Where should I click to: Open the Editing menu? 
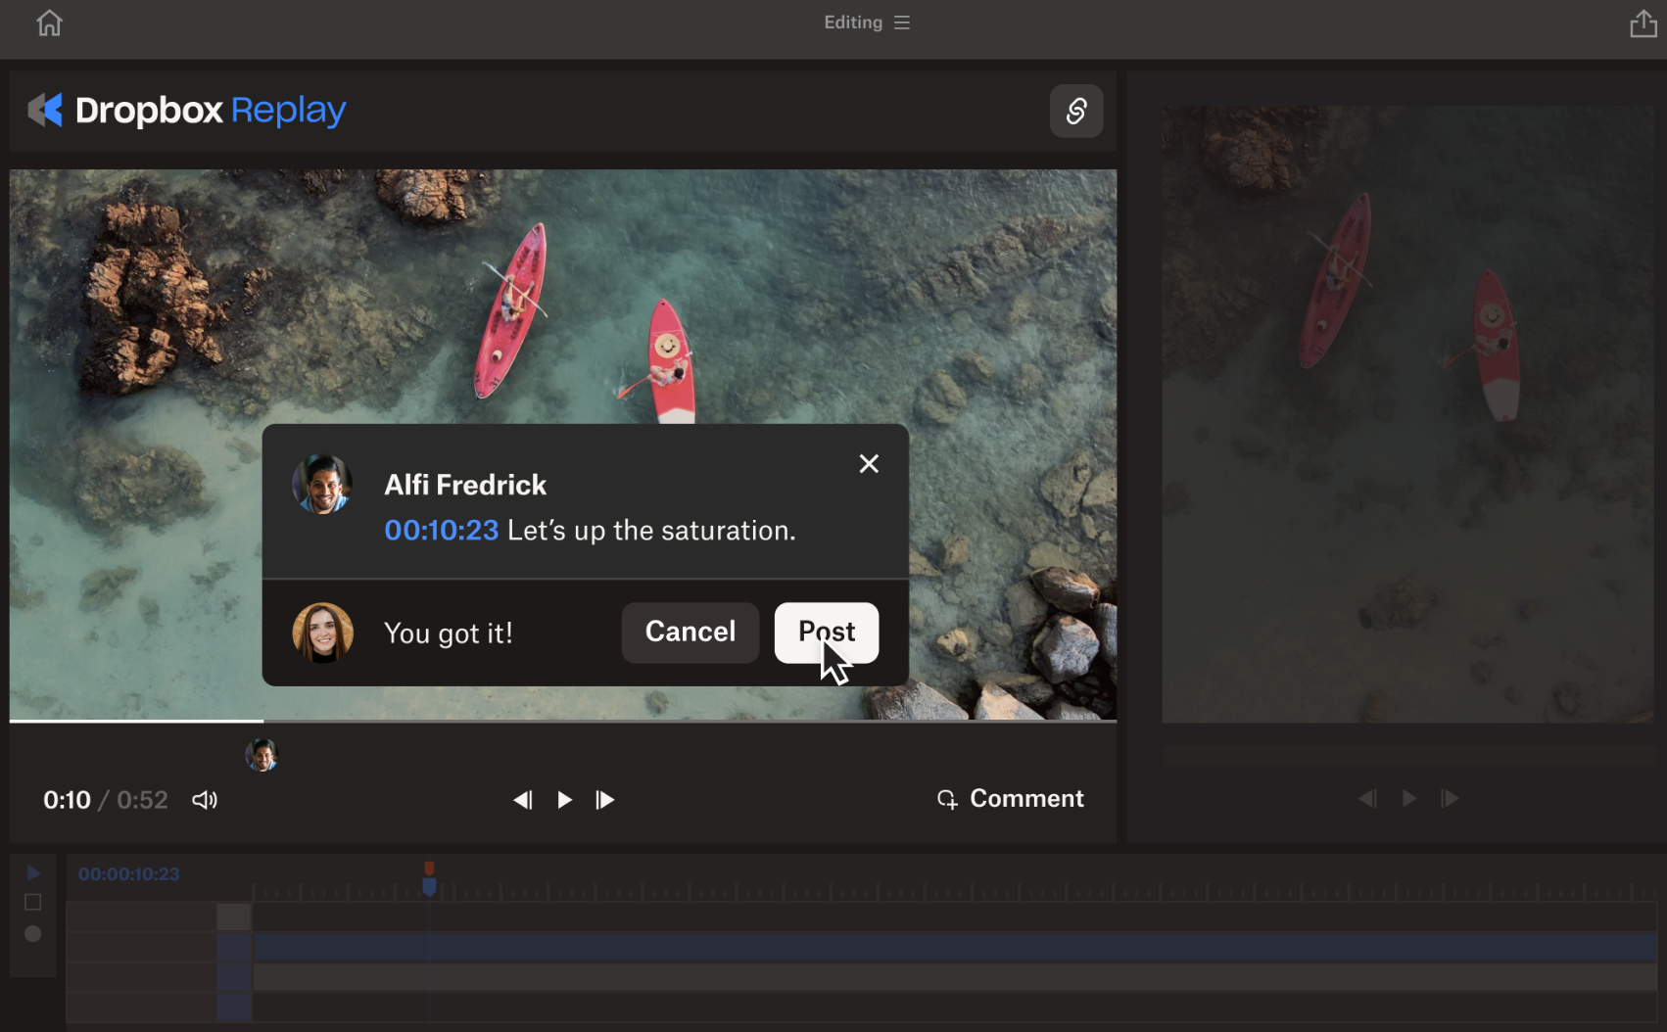point(867,23)
